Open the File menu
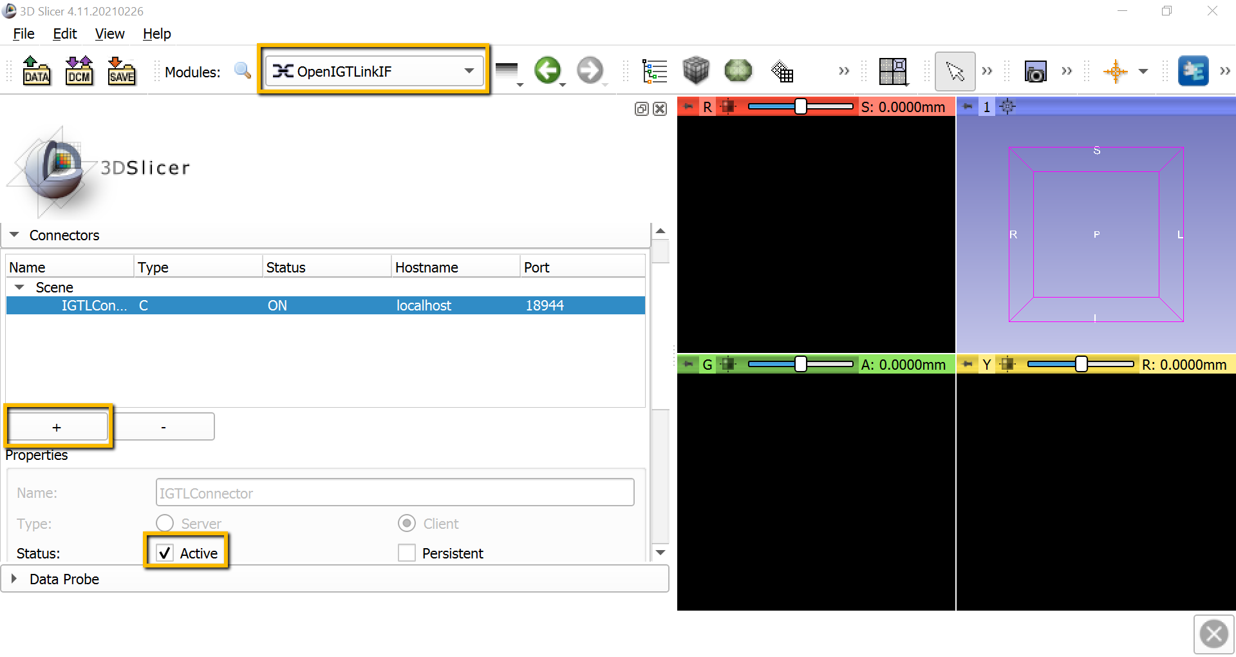Viewport: 1236px width, 657px height. coord(24,33)
